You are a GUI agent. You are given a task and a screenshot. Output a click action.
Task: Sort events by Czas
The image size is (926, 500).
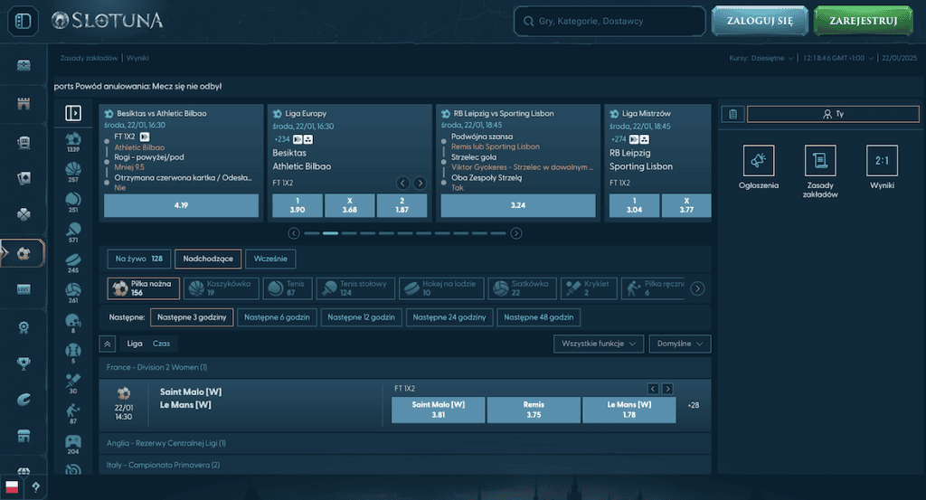161,344
